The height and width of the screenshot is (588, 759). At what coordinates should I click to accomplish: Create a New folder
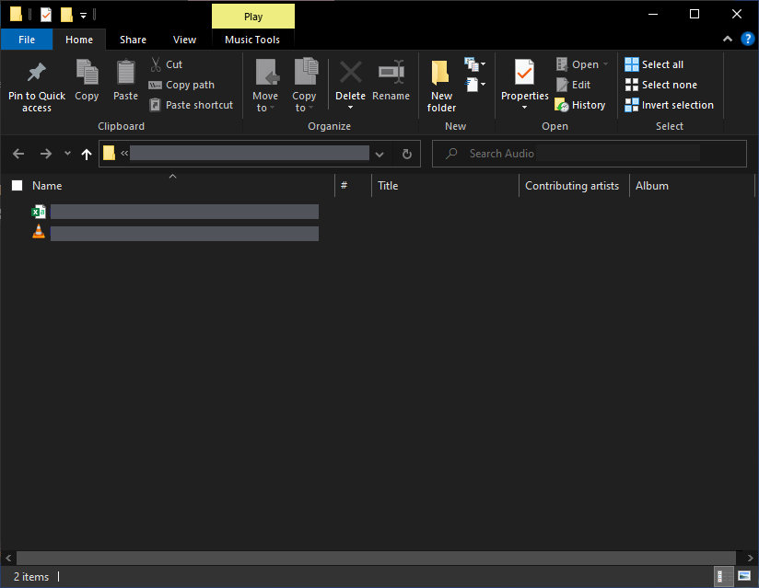coord(441,86)
